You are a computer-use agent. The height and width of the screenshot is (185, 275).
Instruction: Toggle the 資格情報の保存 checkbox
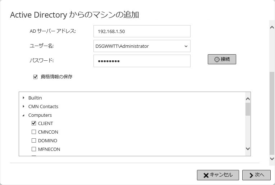tap(36, 77)
